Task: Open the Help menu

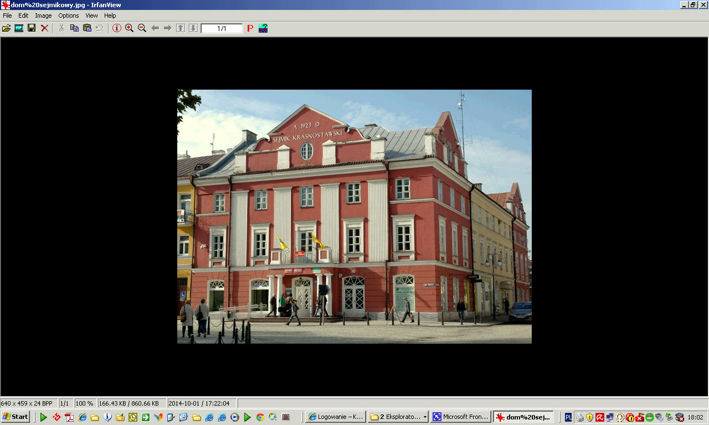Action: [x=110, y=15]
